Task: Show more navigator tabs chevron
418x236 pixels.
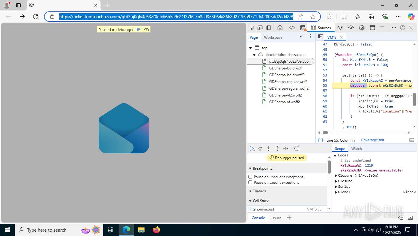Action: pos(301,37)
